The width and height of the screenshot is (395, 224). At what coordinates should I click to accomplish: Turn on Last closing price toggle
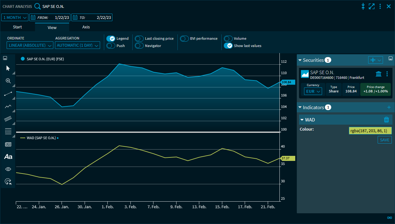[139, 38]
